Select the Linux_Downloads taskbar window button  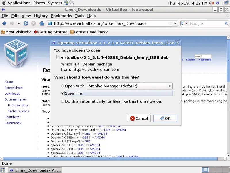coord(35,170)
